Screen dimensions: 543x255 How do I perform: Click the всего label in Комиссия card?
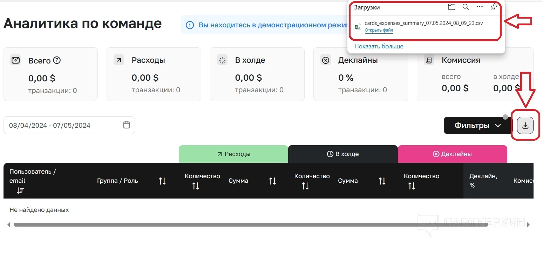[x=451, y=76]
